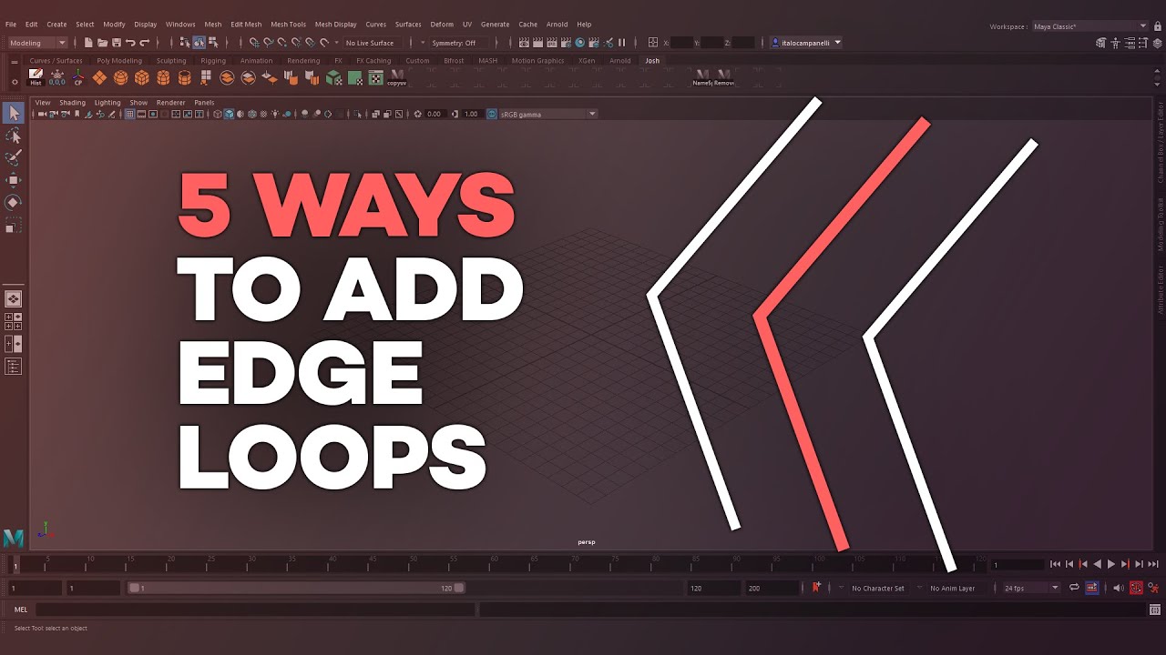Viewport: 1166px width, 655px height.
Task: Click the Undo arrow icon
Action: [130, 43]
